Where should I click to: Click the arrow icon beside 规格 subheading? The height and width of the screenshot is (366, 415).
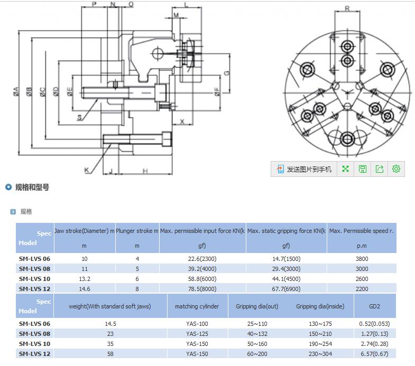coord(13,212)
